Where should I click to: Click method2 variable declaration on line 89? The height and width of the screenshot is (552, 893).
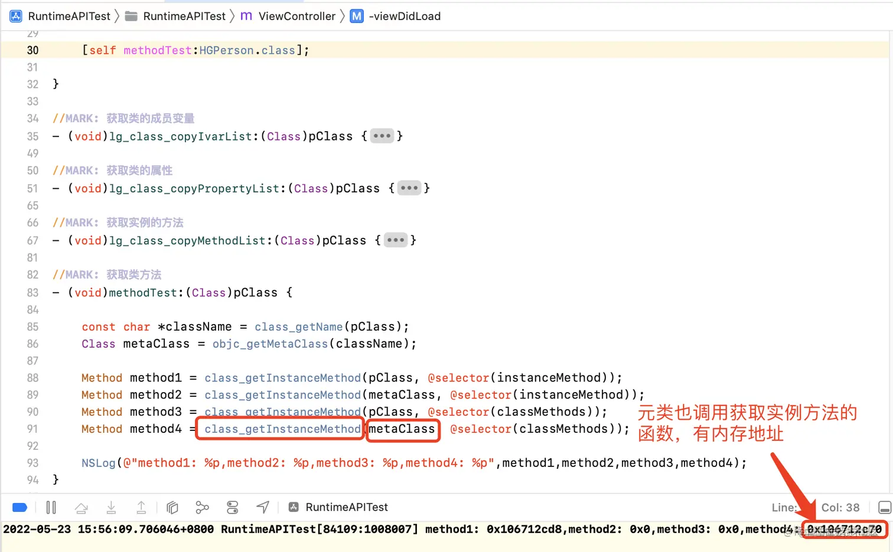tap(156, 395)
